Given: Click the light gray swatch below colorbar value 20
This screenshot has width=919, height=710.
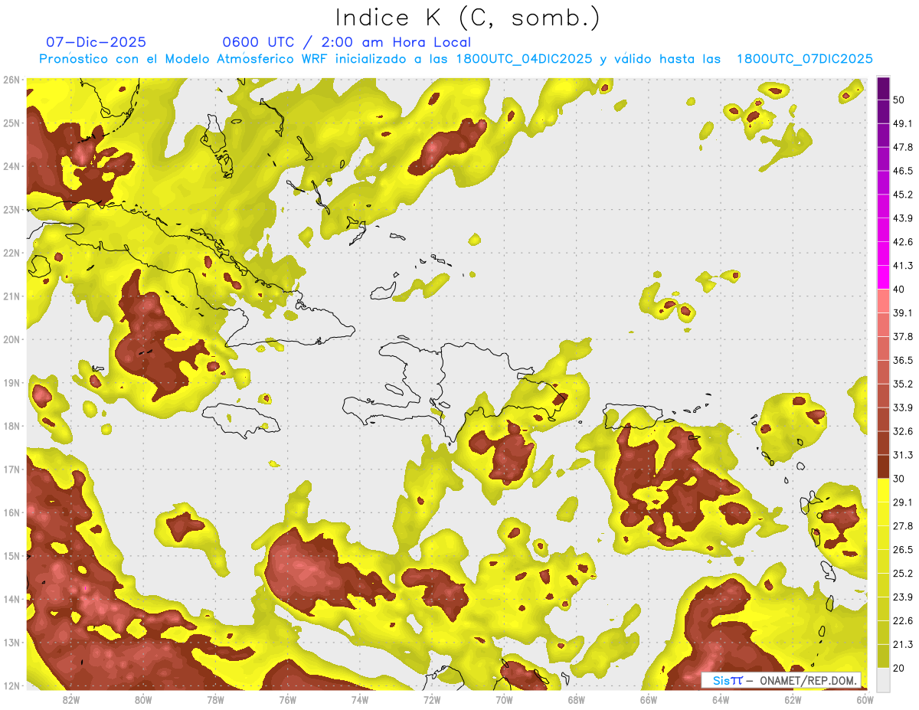Looking at the screenshot, I should [883, 679].
